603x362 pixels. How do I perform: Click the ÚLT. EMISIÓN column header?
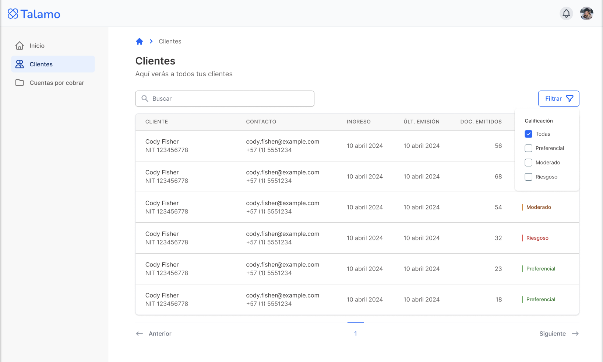(x=422, y=122)
